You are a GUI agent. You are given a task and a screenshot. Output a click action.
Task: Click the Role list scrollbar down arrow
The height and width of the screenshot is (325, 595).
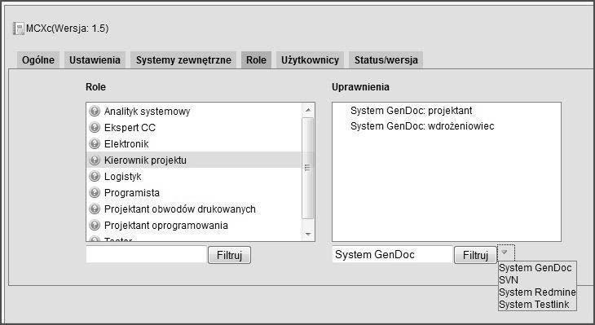tap(308, 235)
